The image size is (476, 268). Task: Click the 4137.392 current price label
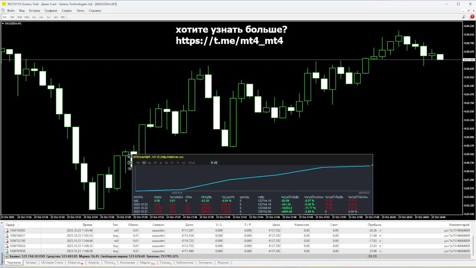click(469, 60)
